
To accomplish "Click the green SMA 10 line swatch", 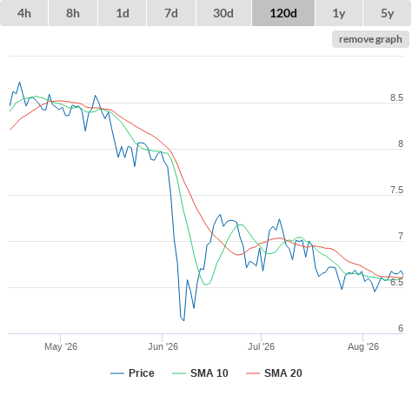I will (x=179, y=373).
